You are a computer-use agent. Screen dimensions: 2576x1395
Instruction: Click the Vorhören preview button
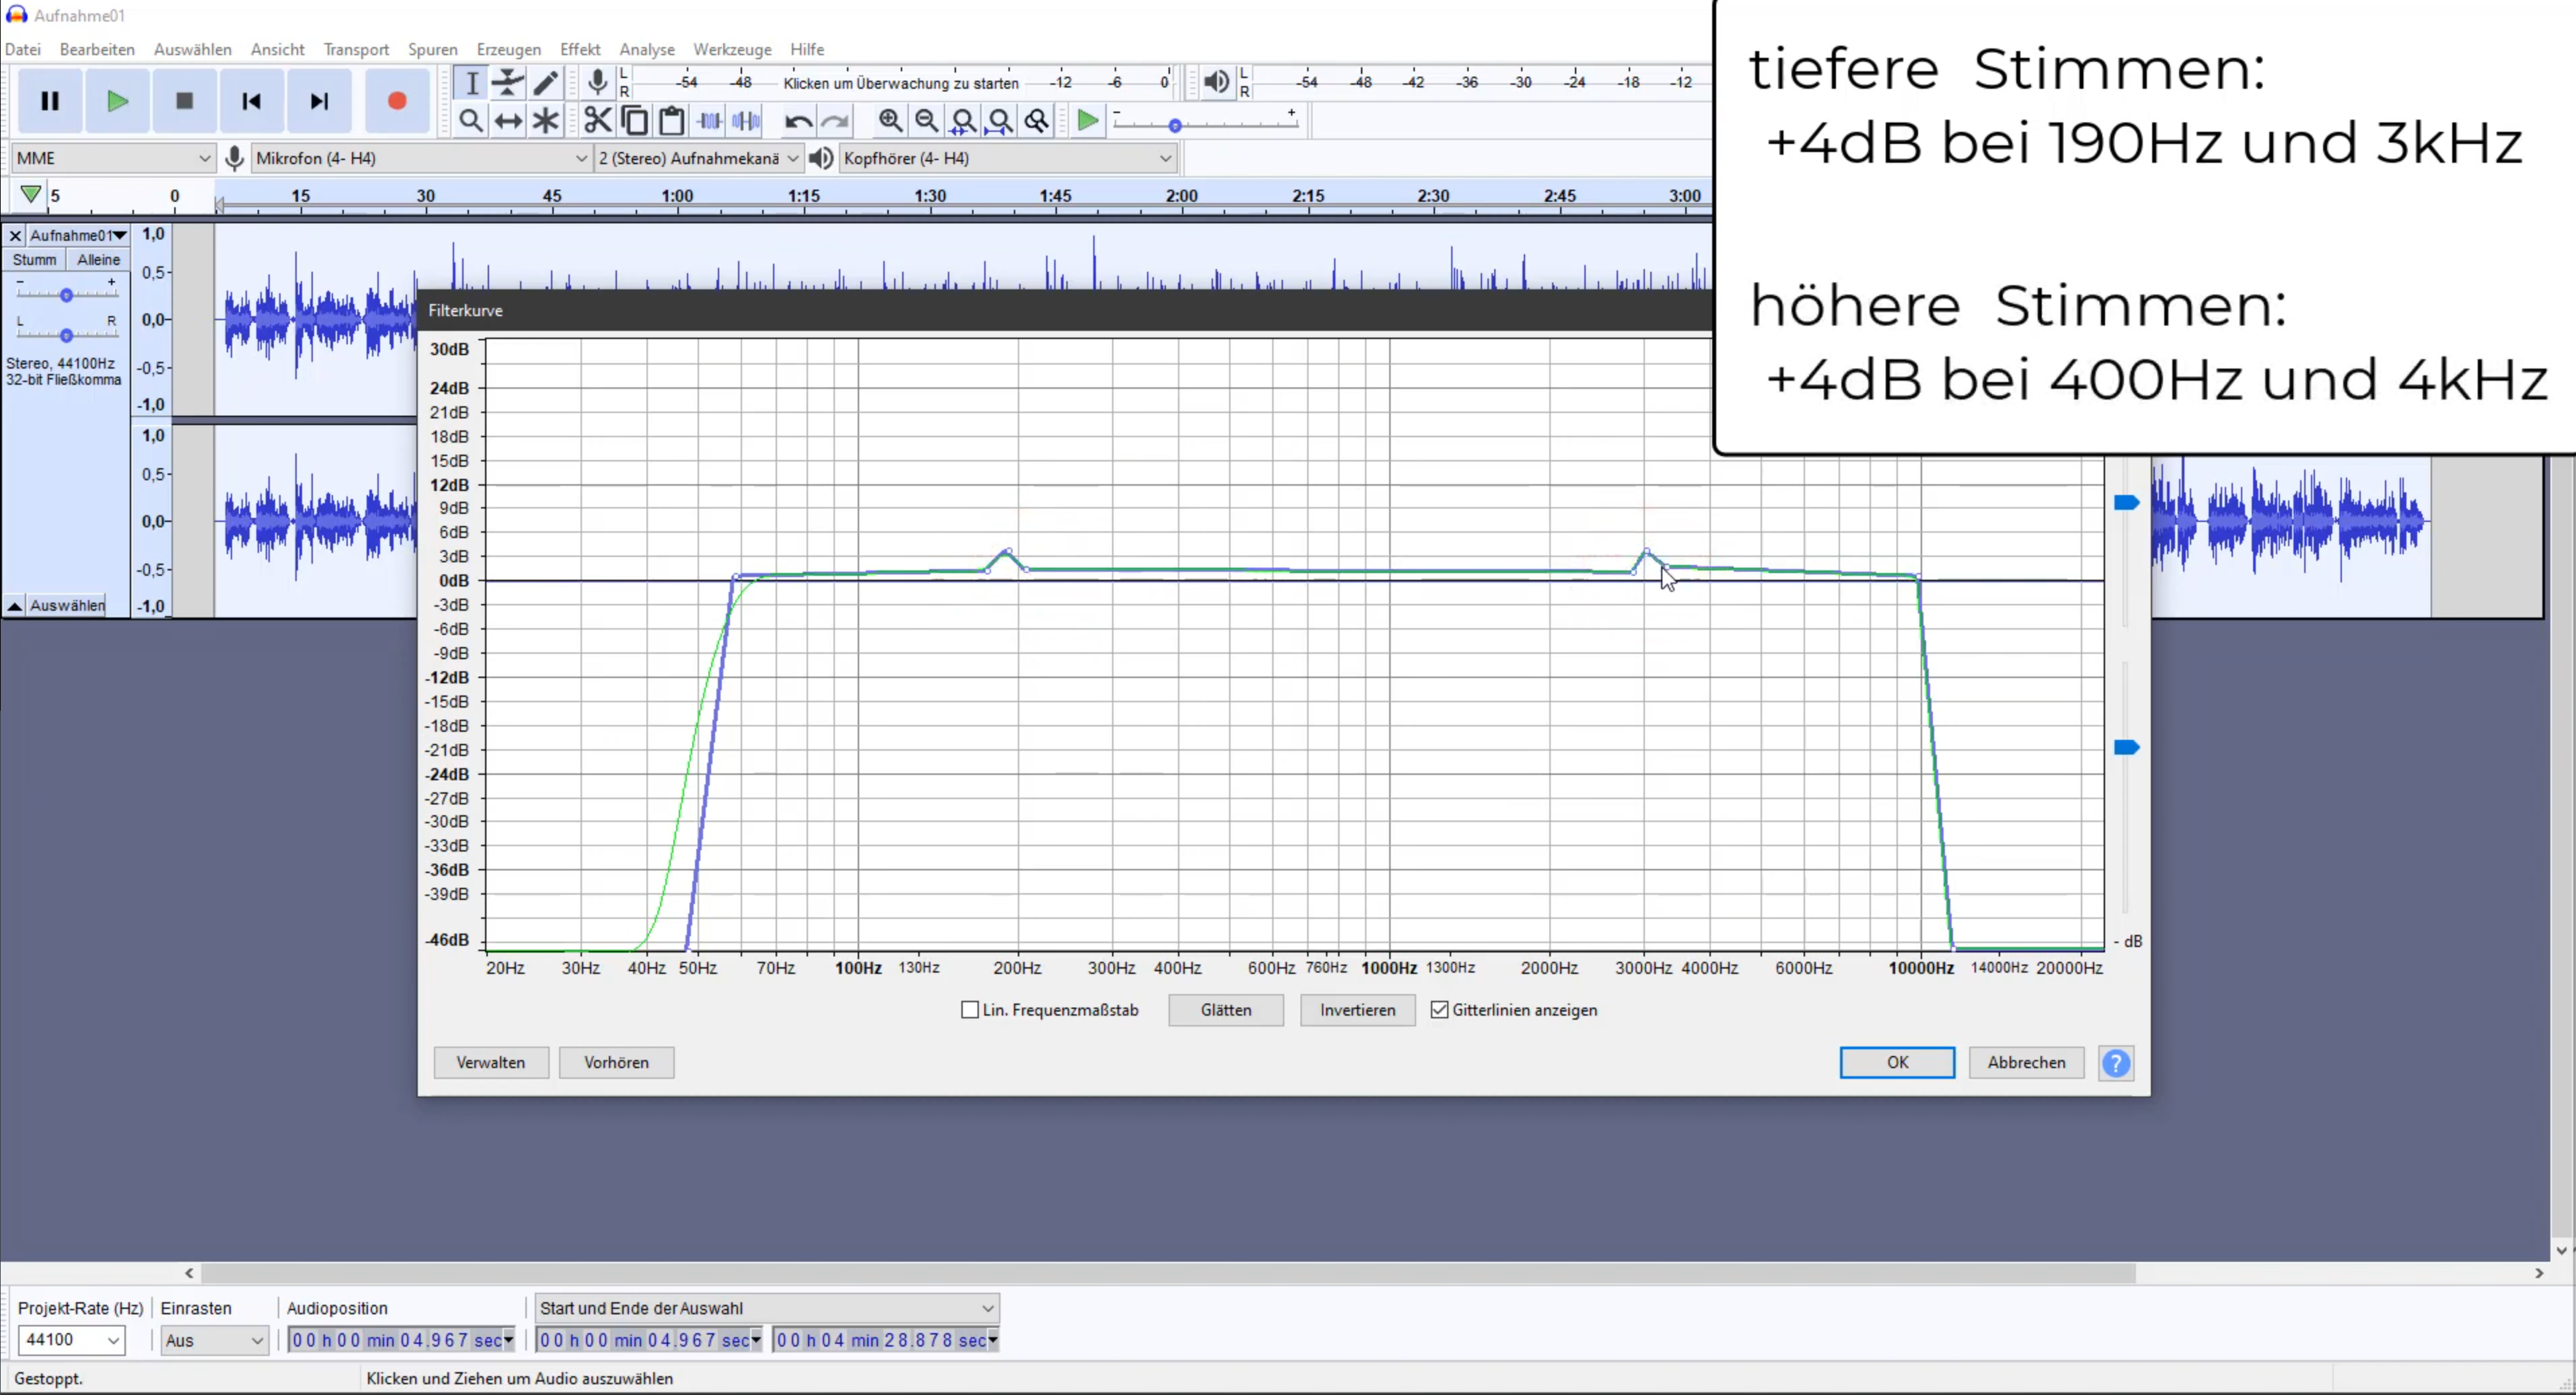pyautogui.click(x=616, y=1062)
